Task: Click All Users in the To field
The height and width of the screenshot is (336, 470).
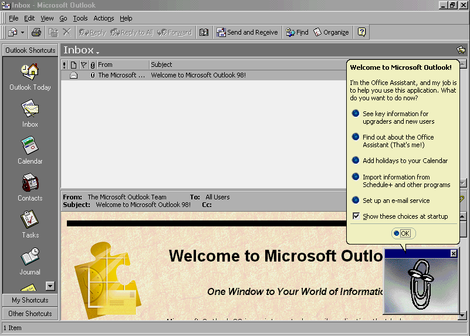Action: pos(218,197)
